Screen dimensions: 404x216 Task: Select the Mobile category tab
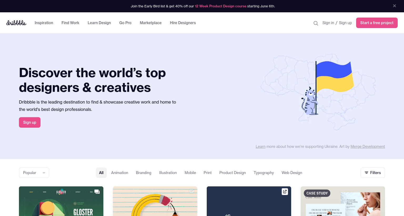point(190,173)
